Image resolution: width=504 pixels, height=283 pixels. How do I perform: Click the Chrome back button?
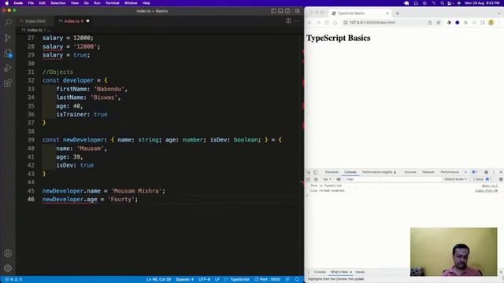[309, 23]
